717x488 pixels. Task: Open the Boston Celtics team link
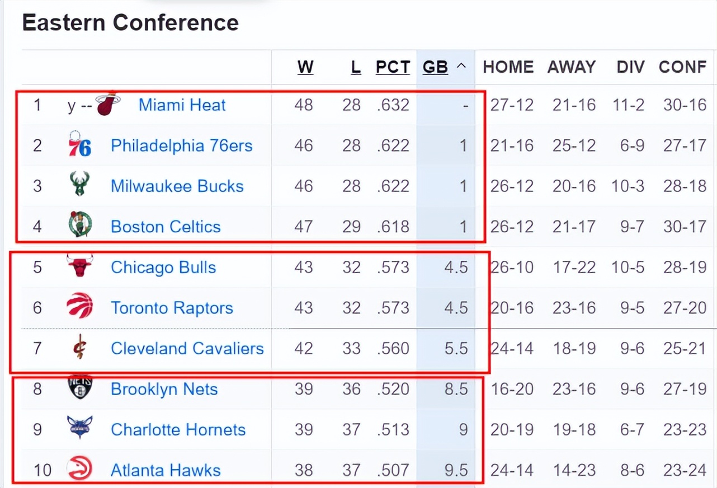coord(166,227)
